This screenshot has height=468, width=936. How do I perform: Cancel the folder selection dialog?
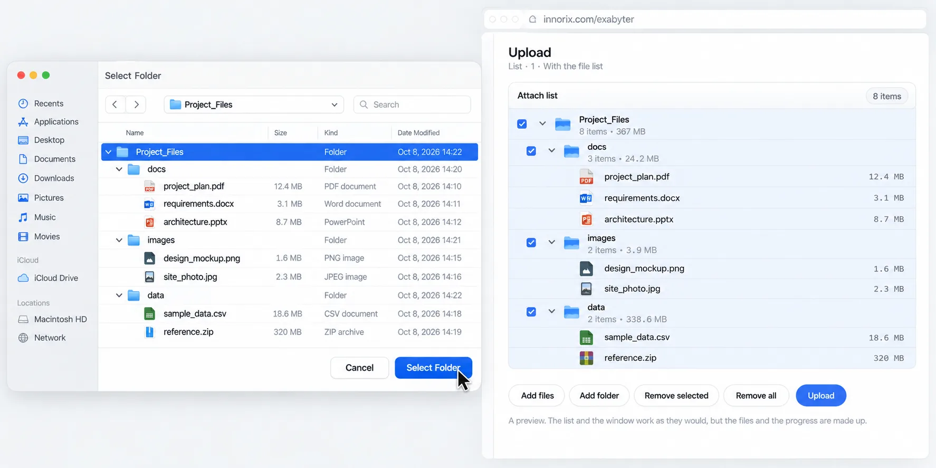[359, 368]
